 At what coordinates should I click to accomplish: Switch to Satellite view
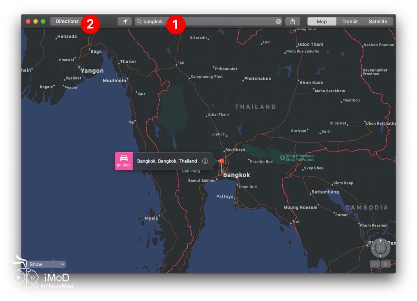click(x=378, y=21)
